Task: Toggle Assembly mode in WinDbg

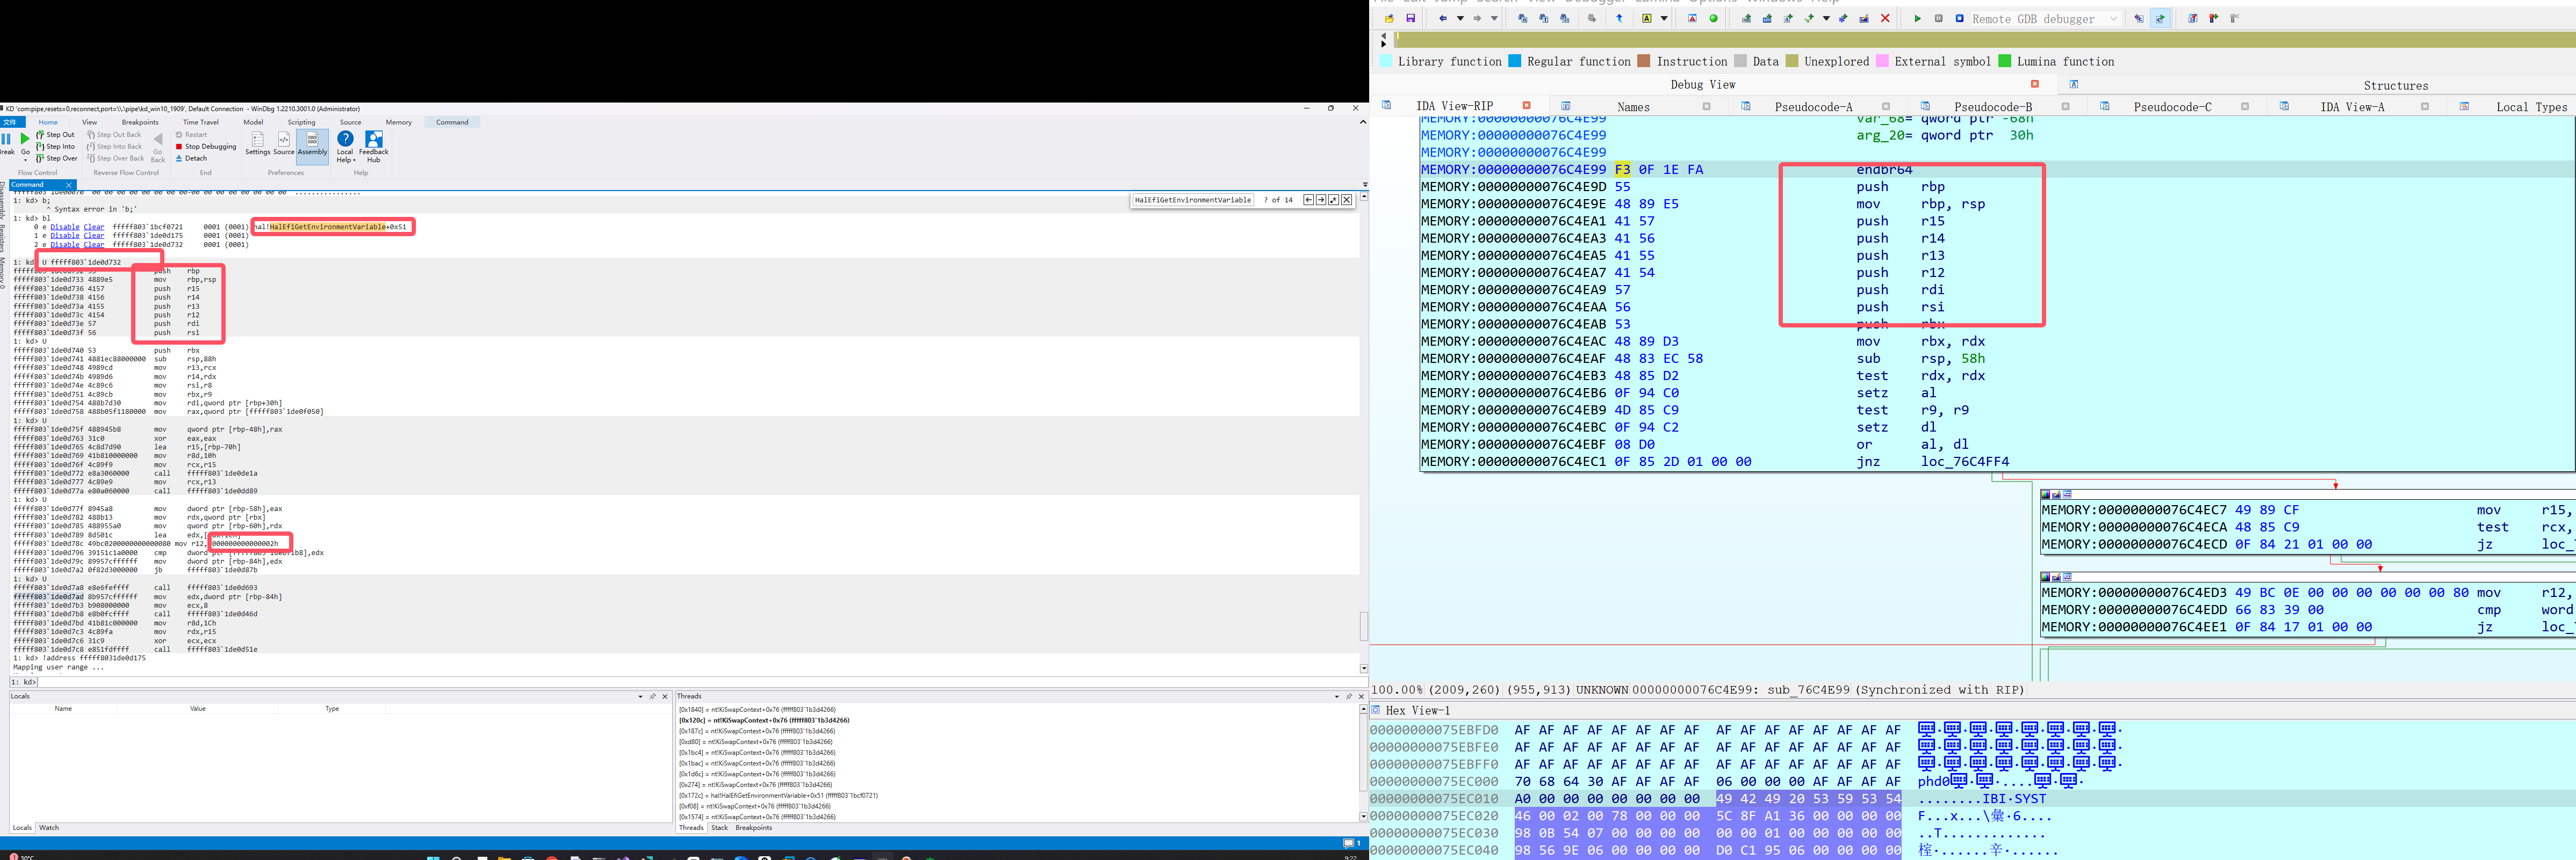Action: [312, 147]
